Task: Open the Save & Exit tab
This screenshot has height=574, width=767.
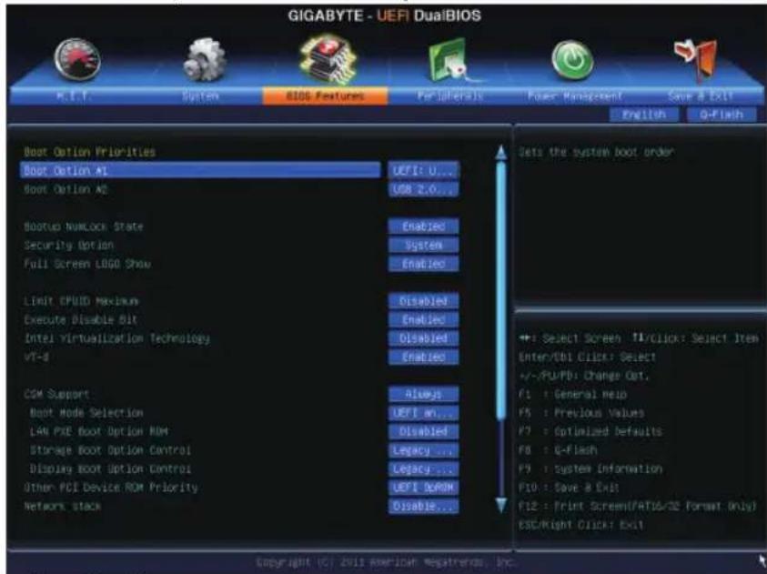Action: [x=701, y=96]
